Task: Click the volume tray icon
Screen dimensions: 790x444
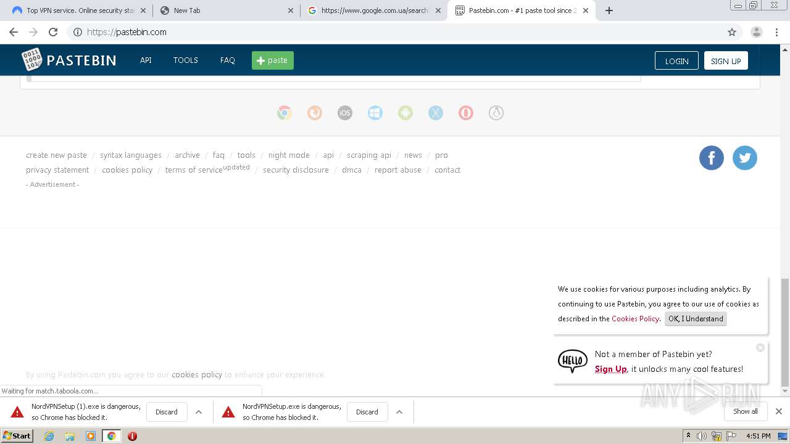Action: click(x=702, y=436)
